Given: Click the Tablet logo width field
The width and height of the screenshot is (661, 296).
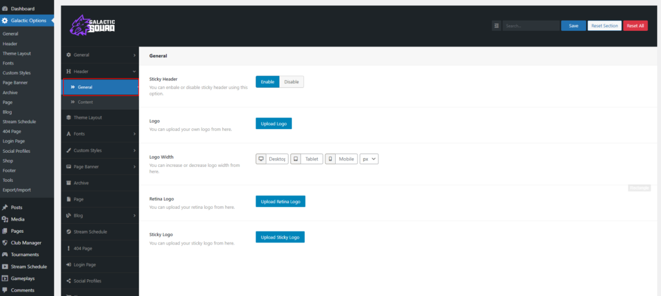Looking at the screenshot, I should 312,159.
